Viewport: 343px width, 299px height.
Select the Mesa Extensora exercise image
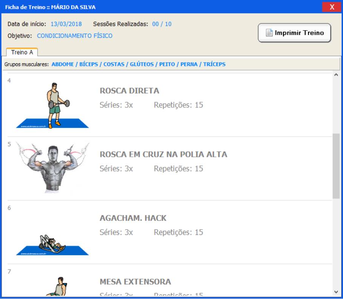tap(56, 286)
